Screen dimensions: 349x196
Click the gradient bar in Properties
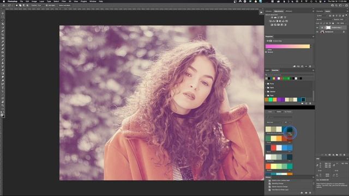coord(287,46)
